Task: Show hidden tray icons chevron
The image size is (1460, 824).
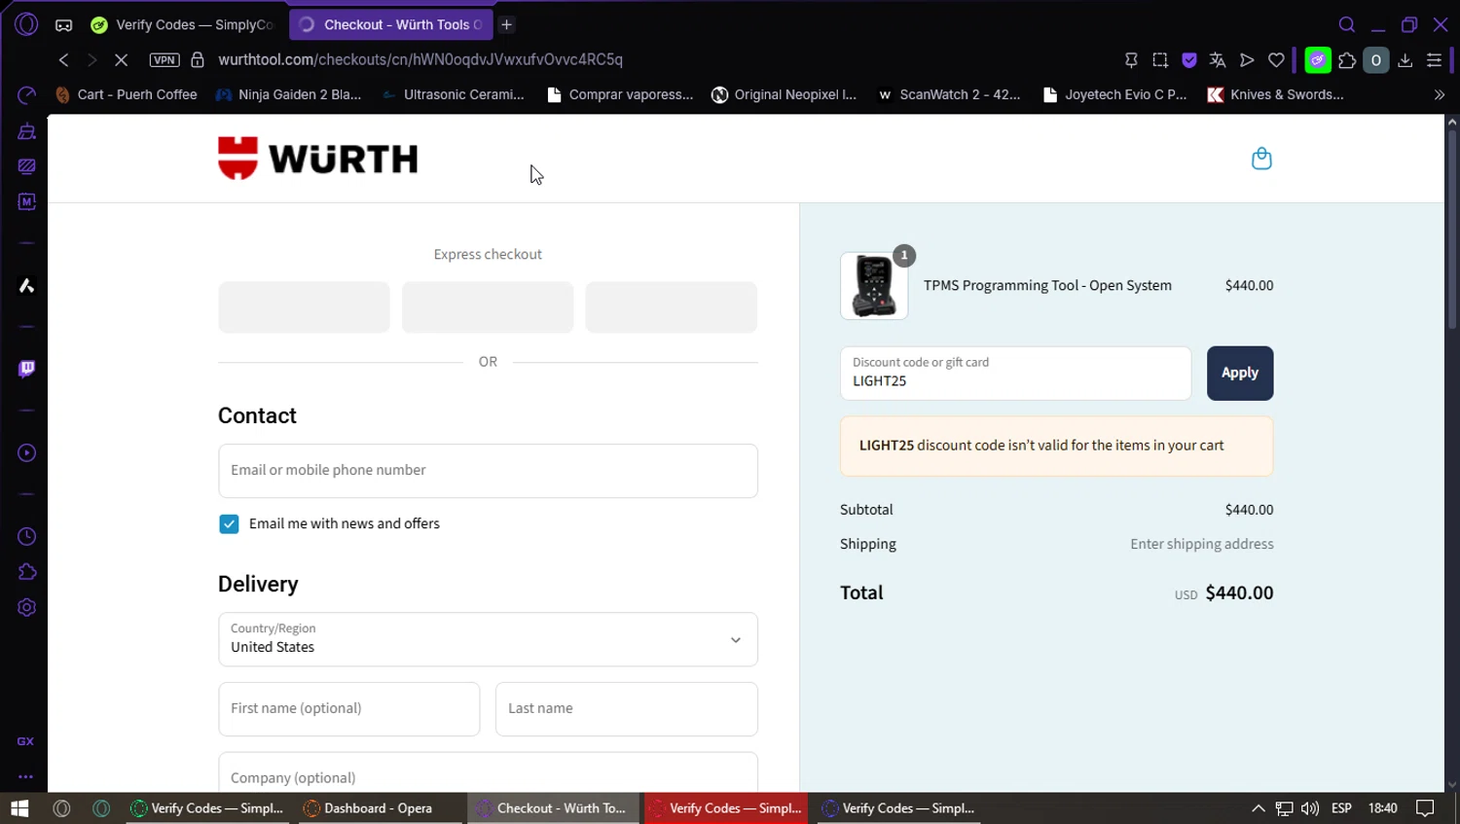Action: tap(1259, 808)
